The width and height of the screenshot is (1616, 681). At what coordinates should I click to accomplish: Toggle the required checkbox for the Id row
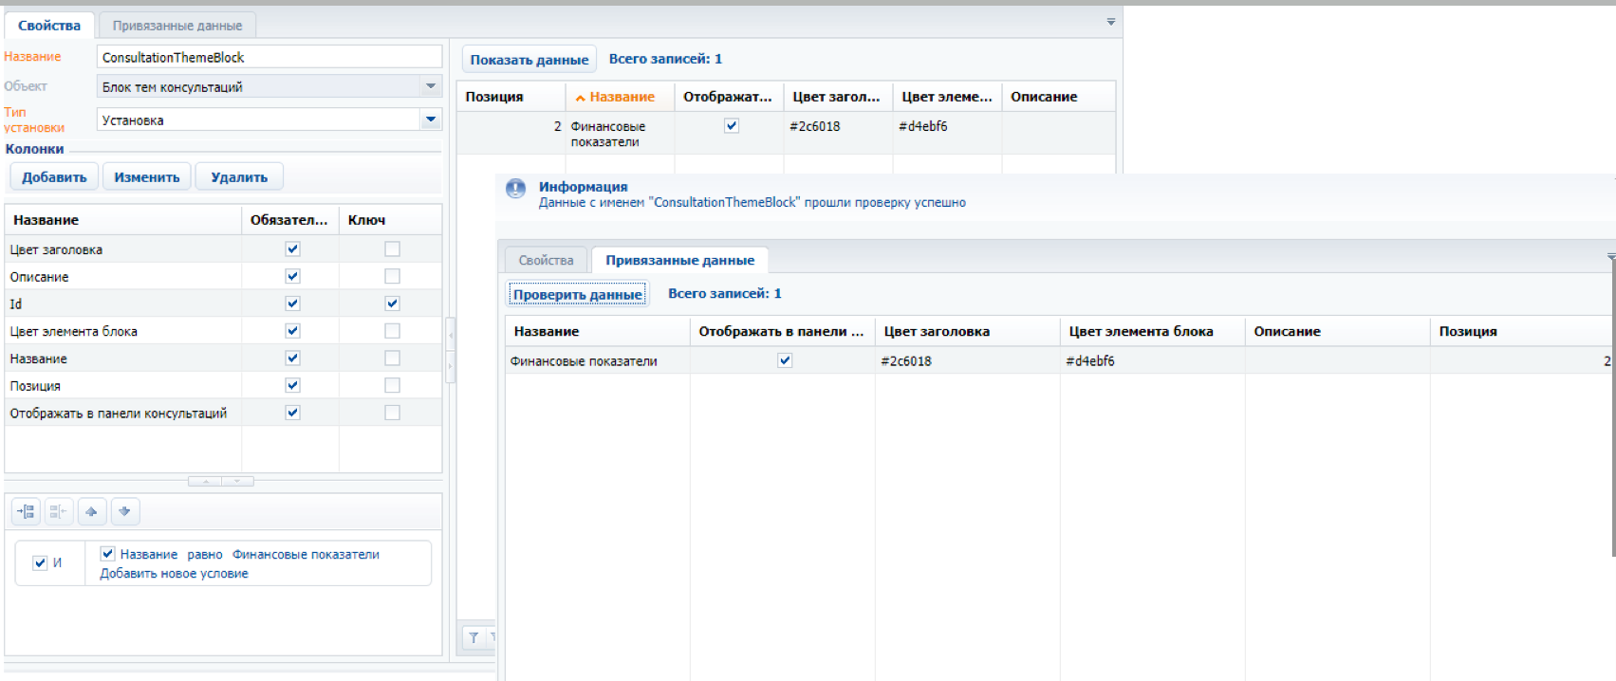point(292,304)
